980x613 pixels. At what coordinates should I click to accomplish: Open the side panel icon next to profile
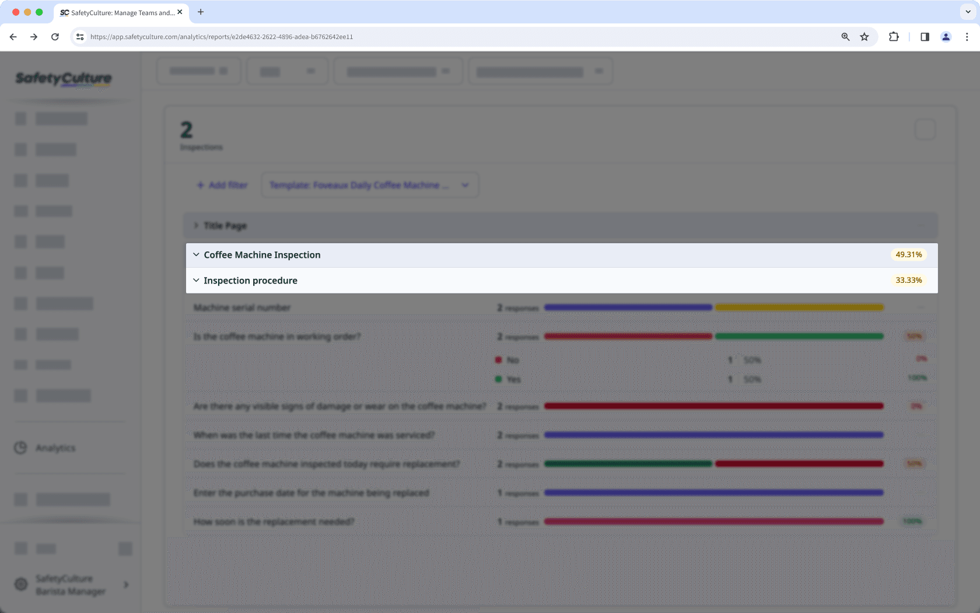(925, 37)
